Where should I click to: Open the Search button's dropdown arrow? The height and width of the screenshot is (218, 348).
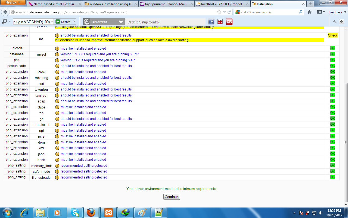point(74,22)
